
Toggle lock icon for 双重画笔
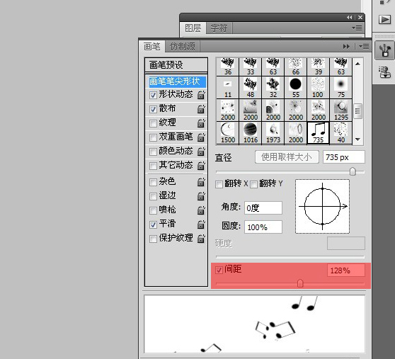click(201, 137)
